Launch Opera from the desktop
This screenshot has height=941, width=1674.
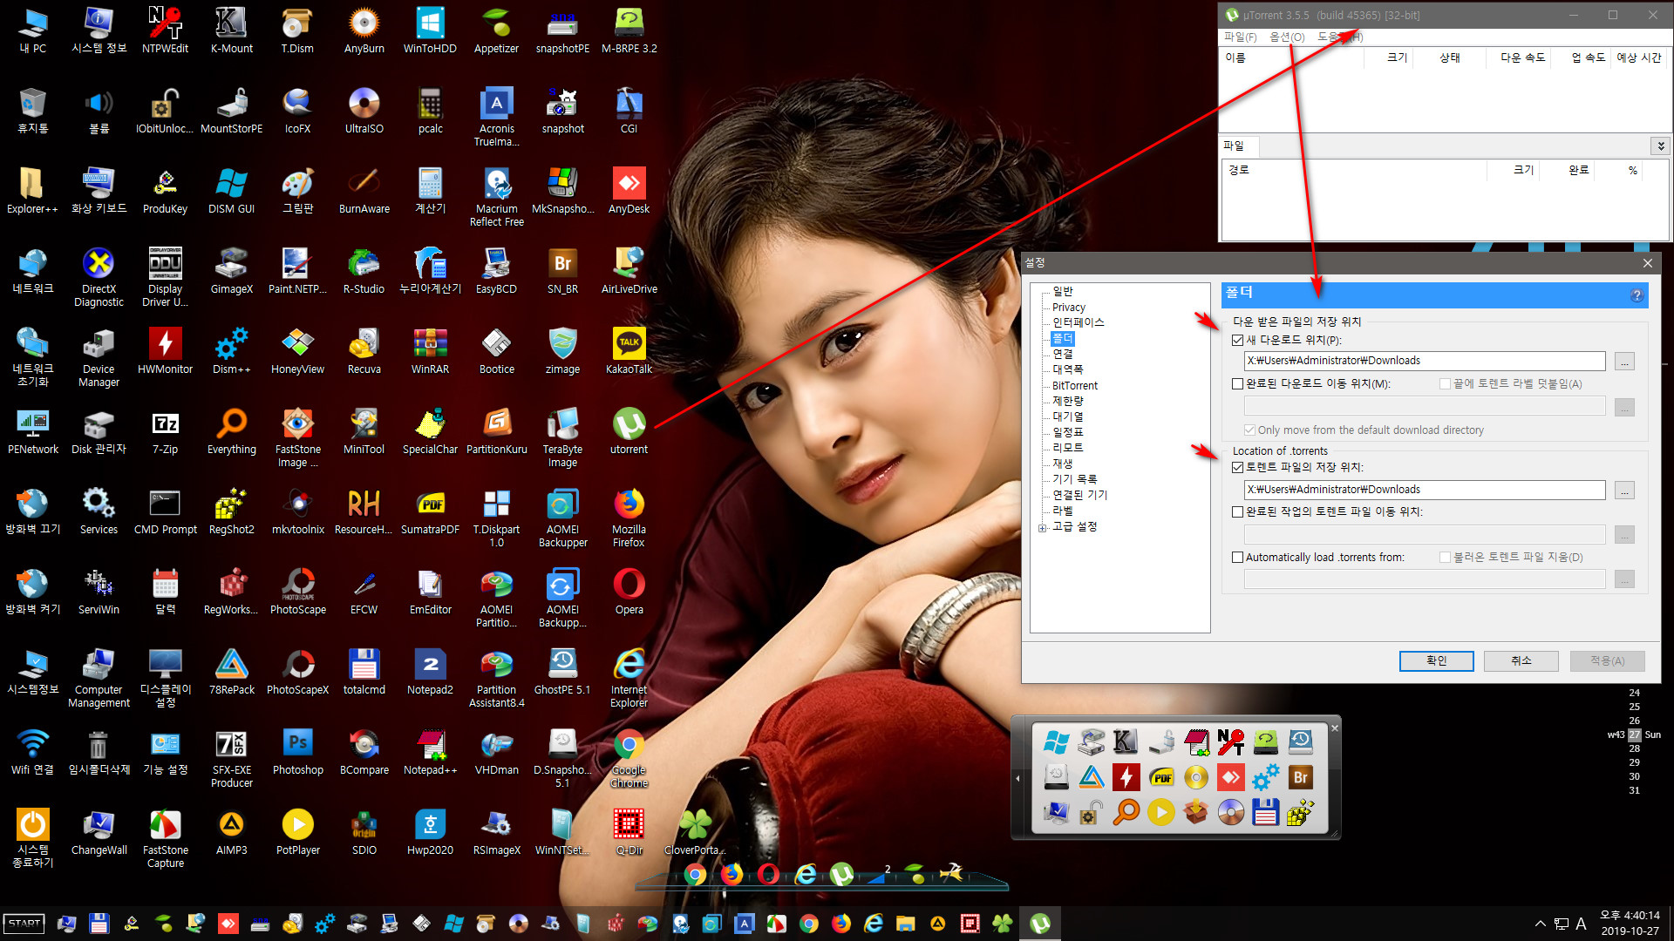pyautogui.click(x=629, y=592)
